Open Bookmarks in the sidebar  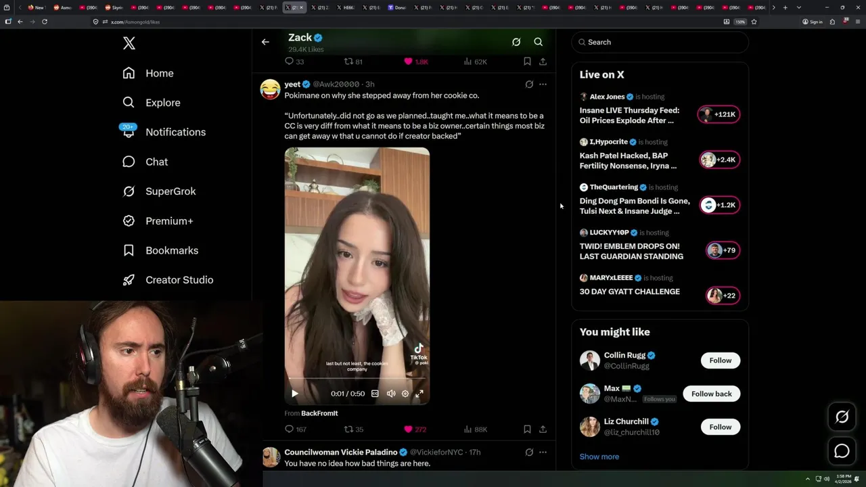(160, 250)
